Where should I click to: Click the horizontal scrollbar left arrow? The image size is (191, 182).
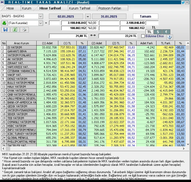3,148
